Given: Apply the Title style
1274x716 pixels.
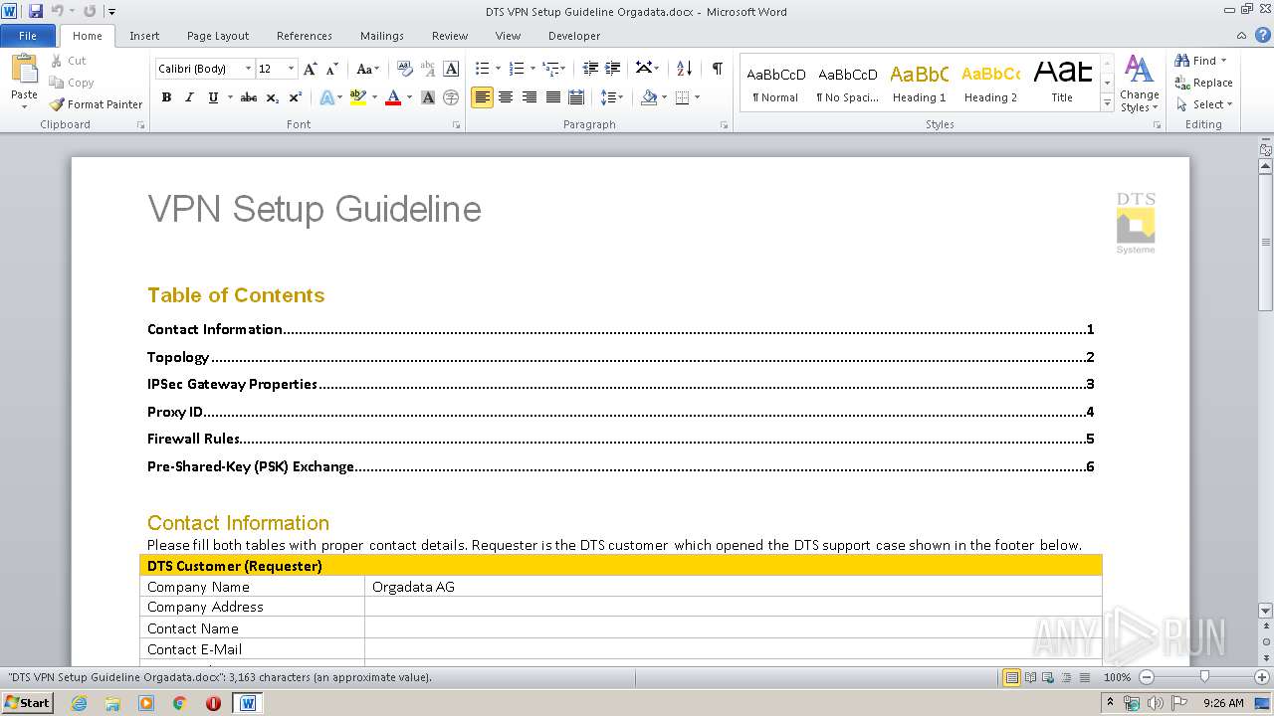Looking at the screenshot, I should 1062,84.
